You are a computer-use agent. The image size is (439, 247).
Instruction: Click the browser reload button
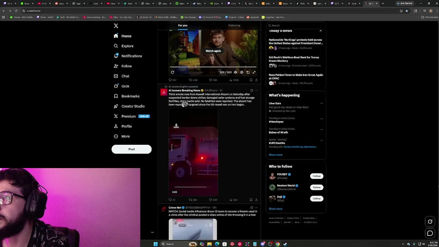coord(16,11)
